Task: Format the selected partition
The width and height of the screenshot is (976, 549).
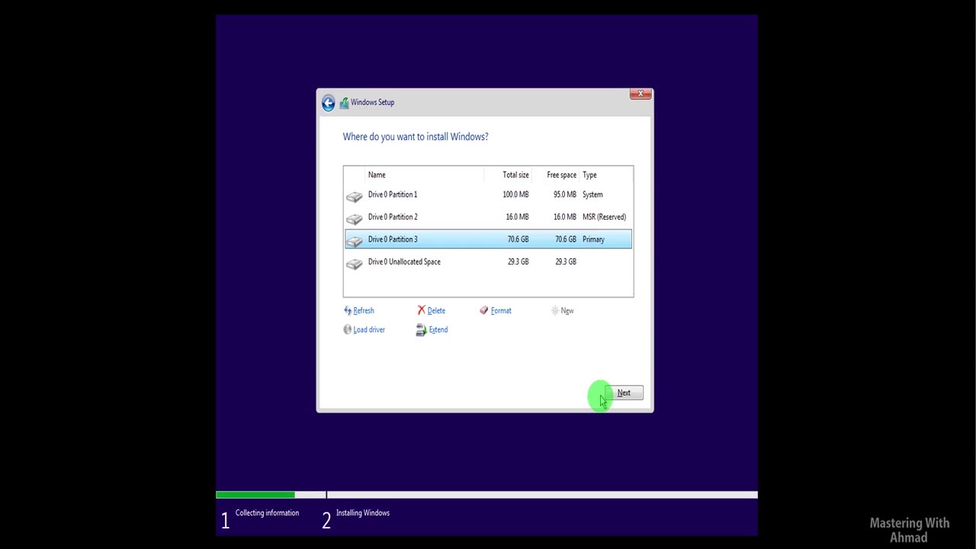Action: (x=501, y=310)
